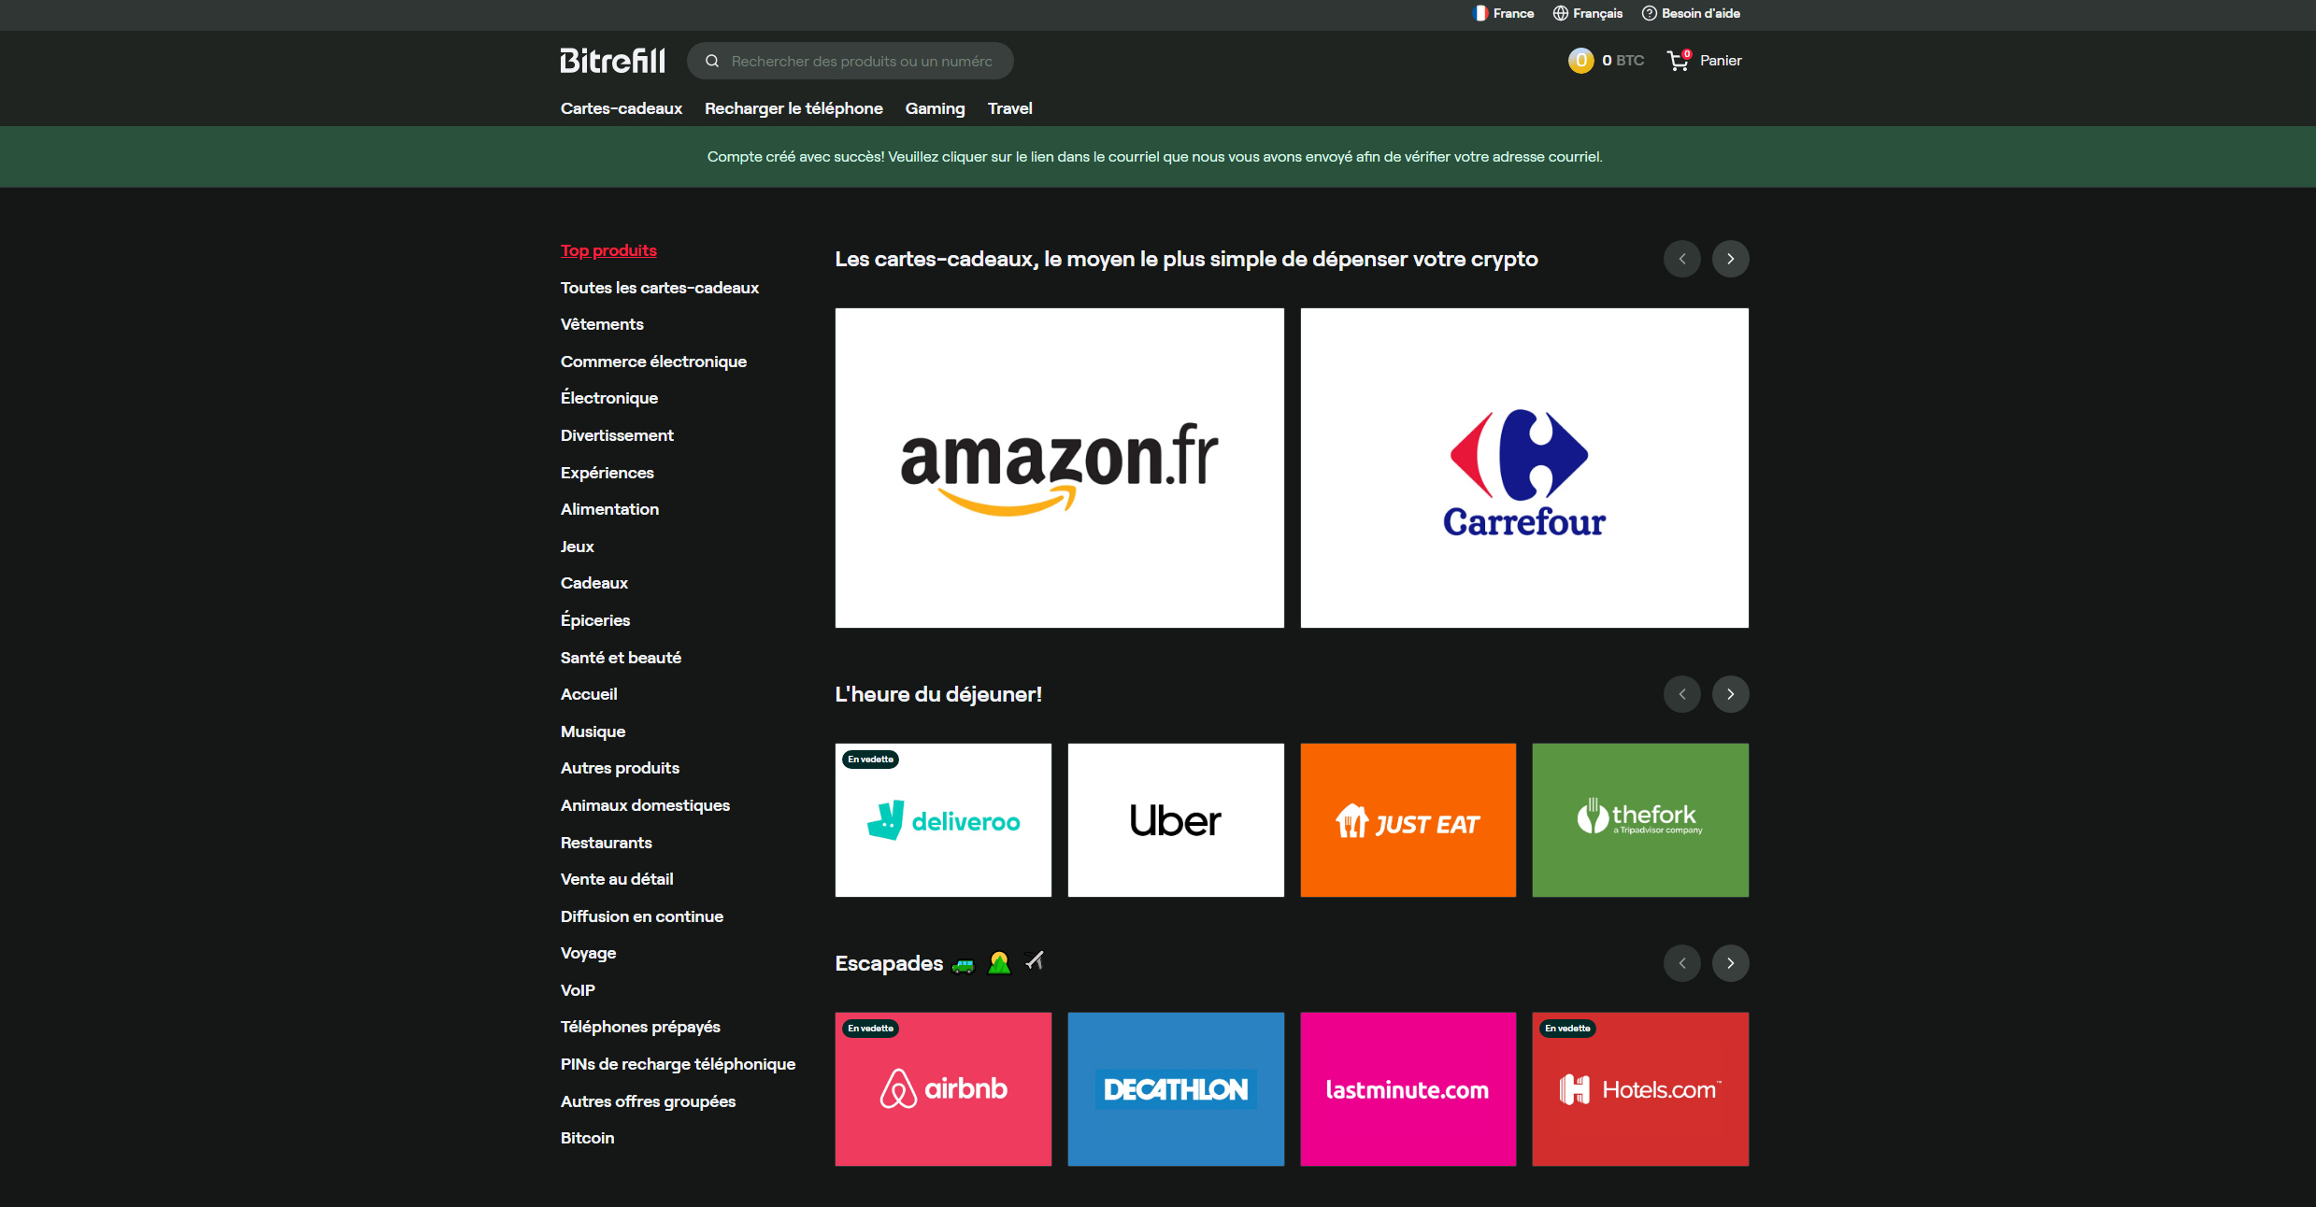2316x1207 pixels.
Task: Select PINs de recharge téléphonique category
Action: pyautogui.click(x=678, y=1064)
